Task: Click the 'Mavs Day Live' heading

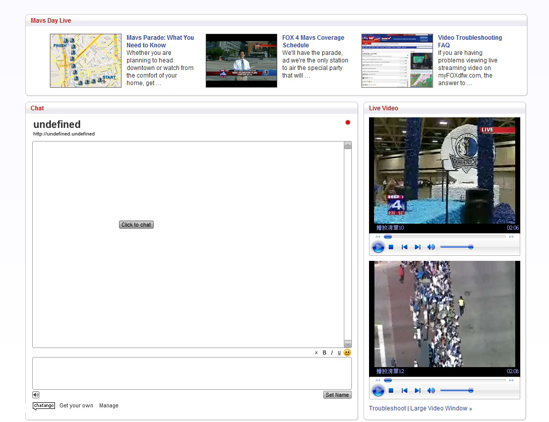Action: (51, 21)
